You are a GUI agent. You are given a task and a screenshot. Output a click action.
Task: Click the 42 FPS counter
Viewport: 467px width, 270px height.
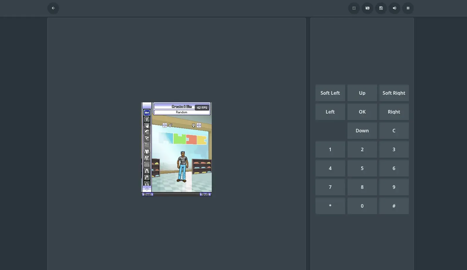(202, 108)
